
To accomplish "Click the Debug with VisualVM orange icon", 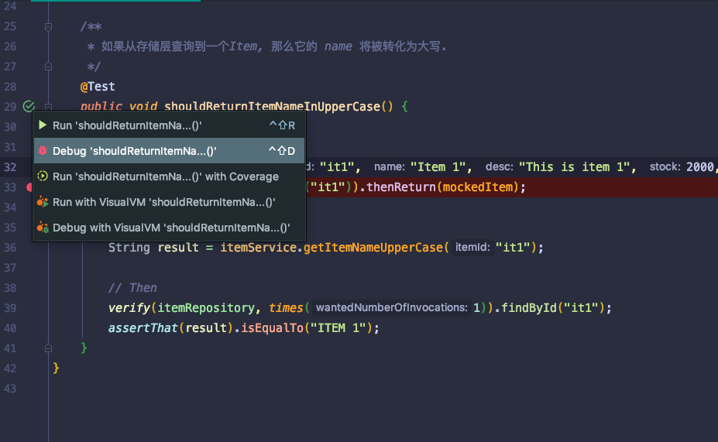I will (x=43, y=228).
